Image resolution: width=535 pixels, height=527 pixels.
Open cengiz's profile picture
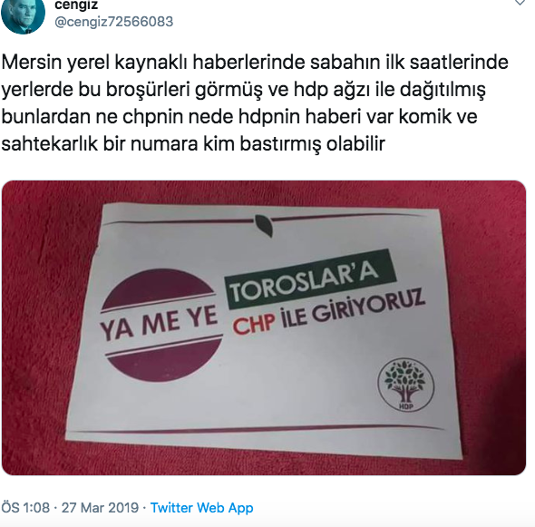tap(24, 16)
